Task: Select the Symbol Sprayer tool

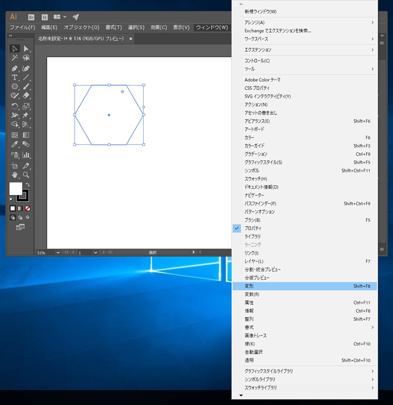Action: pyautogui.click(x=15, y=155)
